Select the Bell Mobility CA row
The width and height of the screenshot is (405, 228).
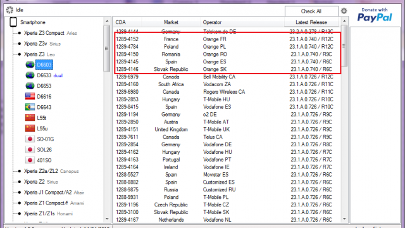coord(227,77)
